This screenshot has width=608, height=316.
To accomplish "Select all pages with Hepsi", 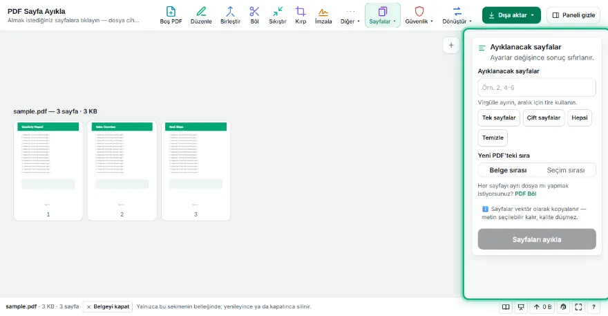I will coord(580,118).
